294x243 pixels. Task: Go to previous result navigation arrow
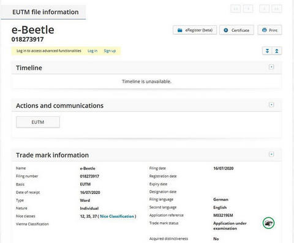[x=248, y=9]
